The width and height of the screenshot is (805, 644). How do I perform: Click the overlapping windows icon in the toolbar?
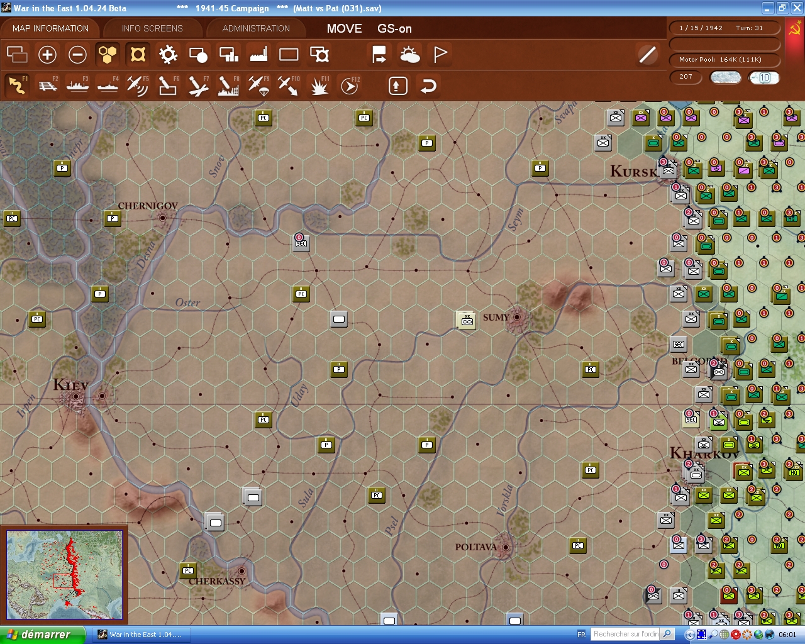[17, 55]
